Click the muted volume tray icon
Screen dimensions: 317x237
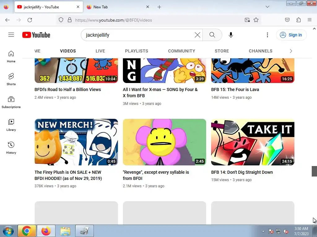click(x=286, y=231)
